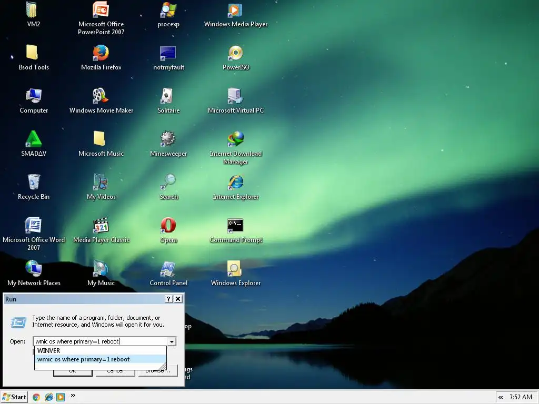Click the OK button in Run dialog
Viewport: 539px width, 404px height.
73,372
